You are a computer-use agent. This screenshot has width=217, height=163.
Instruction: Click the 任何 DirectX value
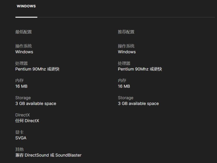tap(27, 121)
